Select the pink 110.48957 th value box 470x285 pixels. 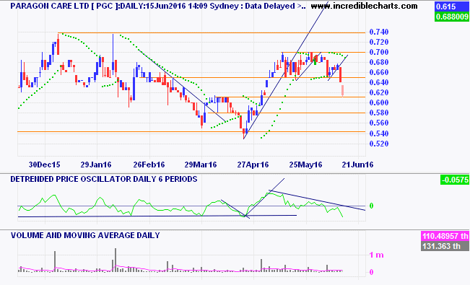click(x=445, y=236)
